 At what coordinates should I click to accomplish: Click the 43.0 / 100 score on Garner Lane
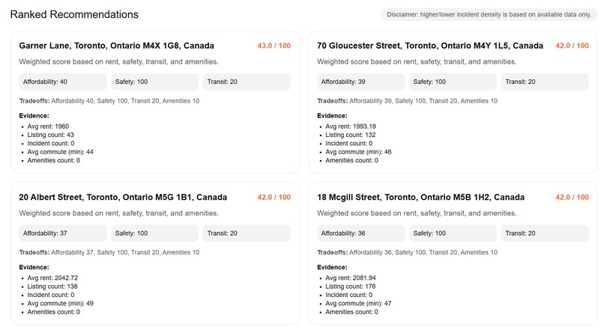tap(274, 46)
